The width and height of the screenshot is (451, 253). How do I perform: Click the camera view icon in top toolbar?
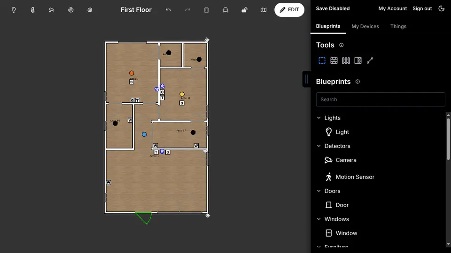pos(52,10)
